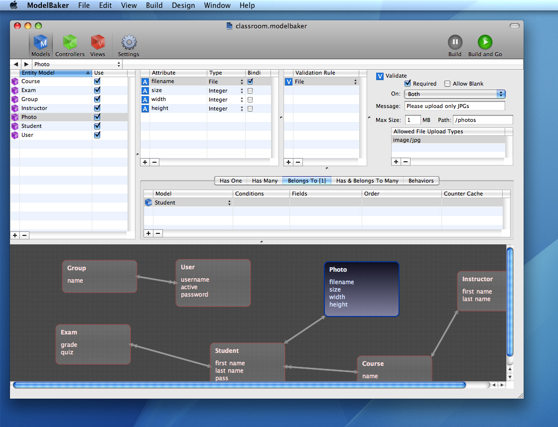Switch to the Has Many tab
The image size is (558, 427).
[265, 181]
